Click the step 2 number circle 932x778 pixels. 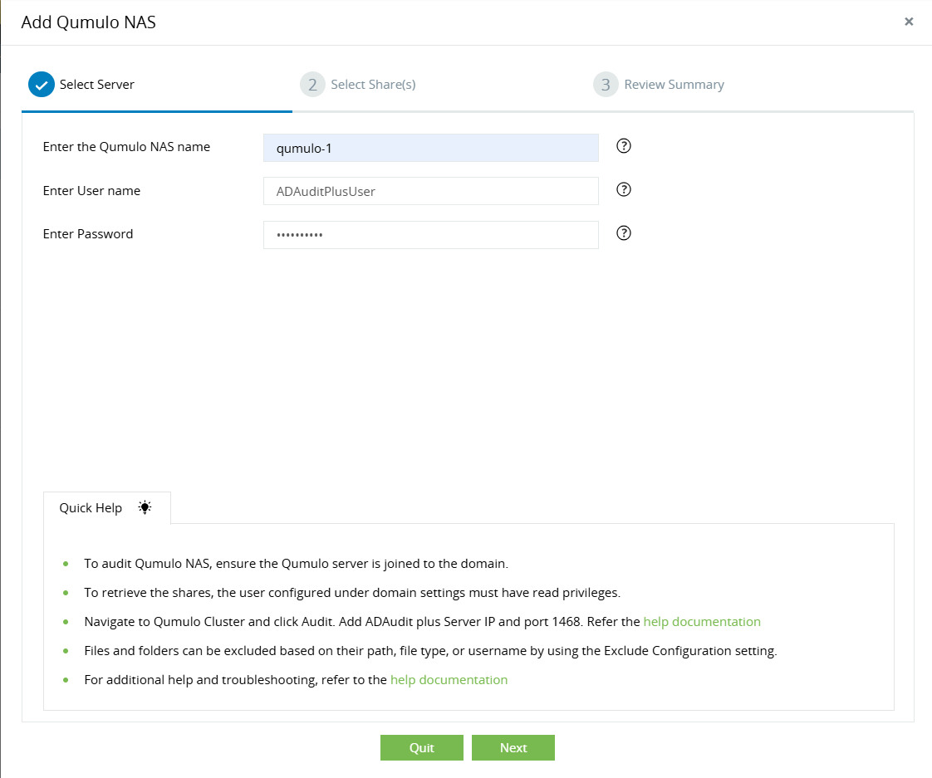312,85
